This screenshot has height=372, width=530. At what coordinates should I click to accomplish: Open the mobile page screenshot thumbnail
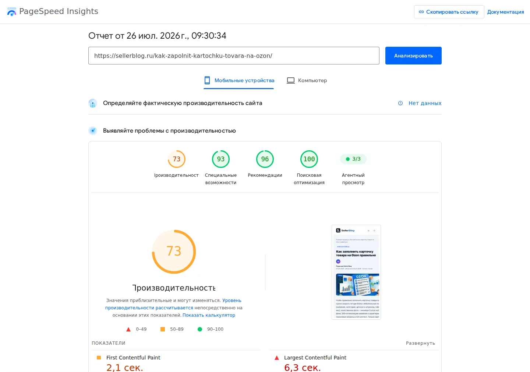356,272
